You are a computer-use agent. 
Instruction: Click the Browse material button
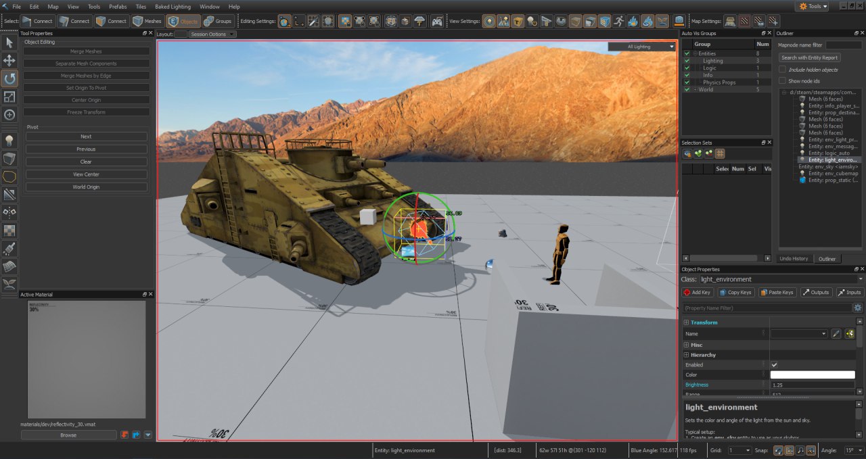pyautogui.click(x=68, y=435)
